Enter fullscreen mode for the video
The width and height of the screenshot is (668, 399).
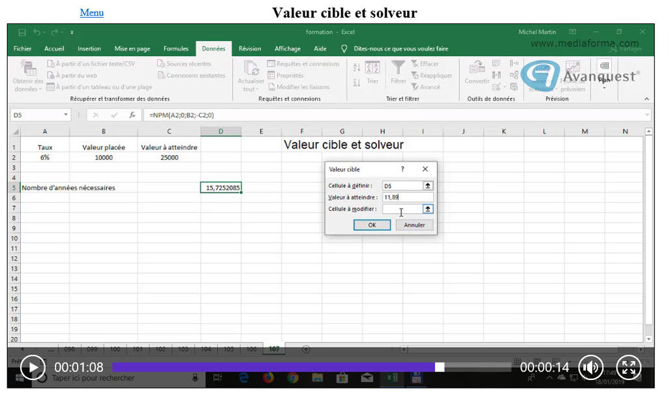[628, 368]
